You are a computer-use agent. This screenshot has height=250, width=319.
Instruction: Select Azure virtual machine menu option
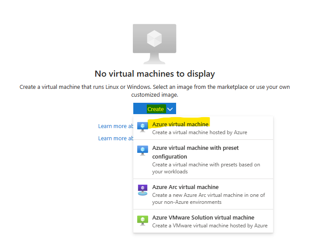point(203,128)
